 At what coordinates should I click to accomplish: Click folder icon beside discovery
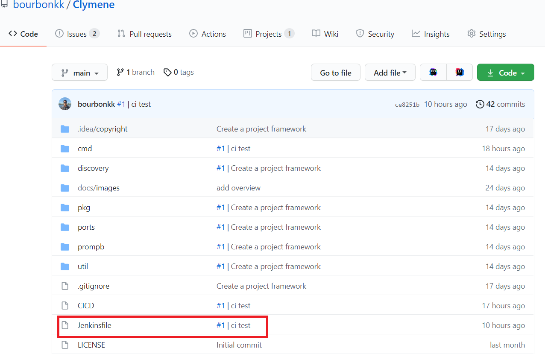point(65,168)
